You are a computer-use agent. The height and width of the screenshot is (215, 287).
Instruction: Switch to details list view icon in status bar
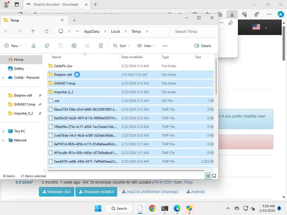click(x=208, y=176)
